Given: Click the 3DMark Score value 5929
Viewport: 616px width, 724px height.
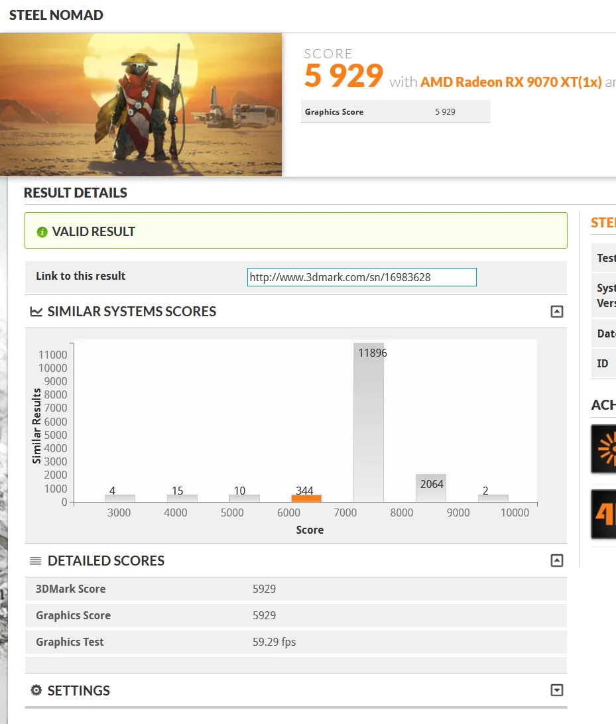Looking at the screenshot, I should (264, 589).
